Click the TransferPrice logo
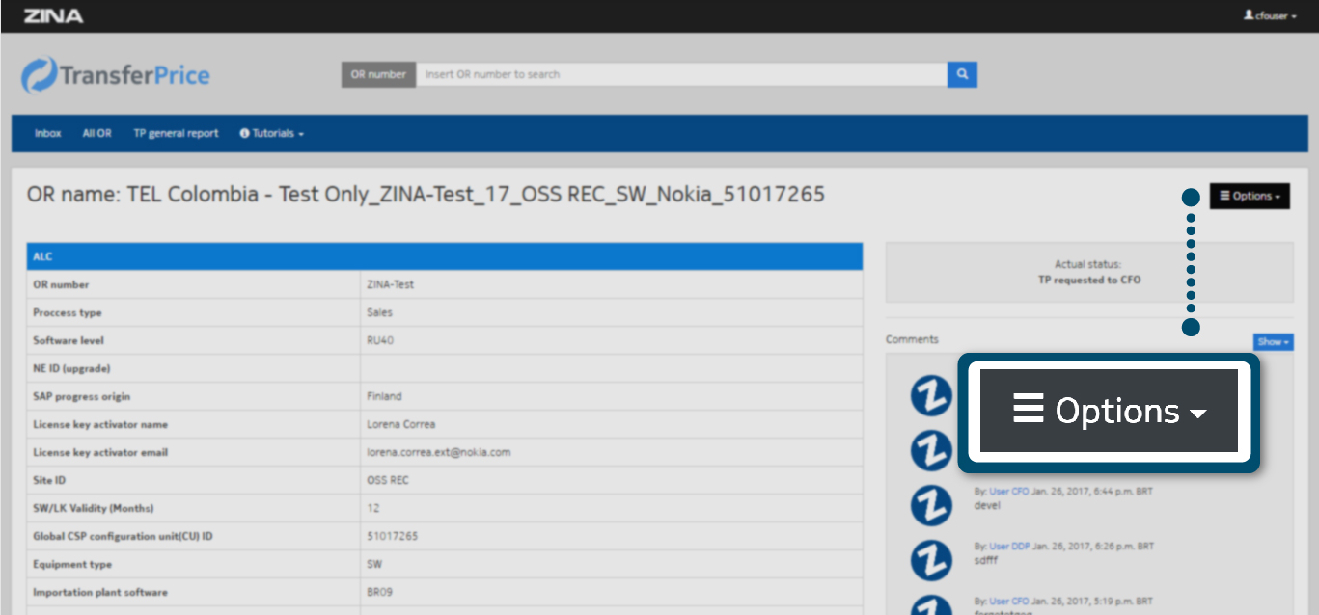The image size is (1319, 615). click(x=116, y=75)
